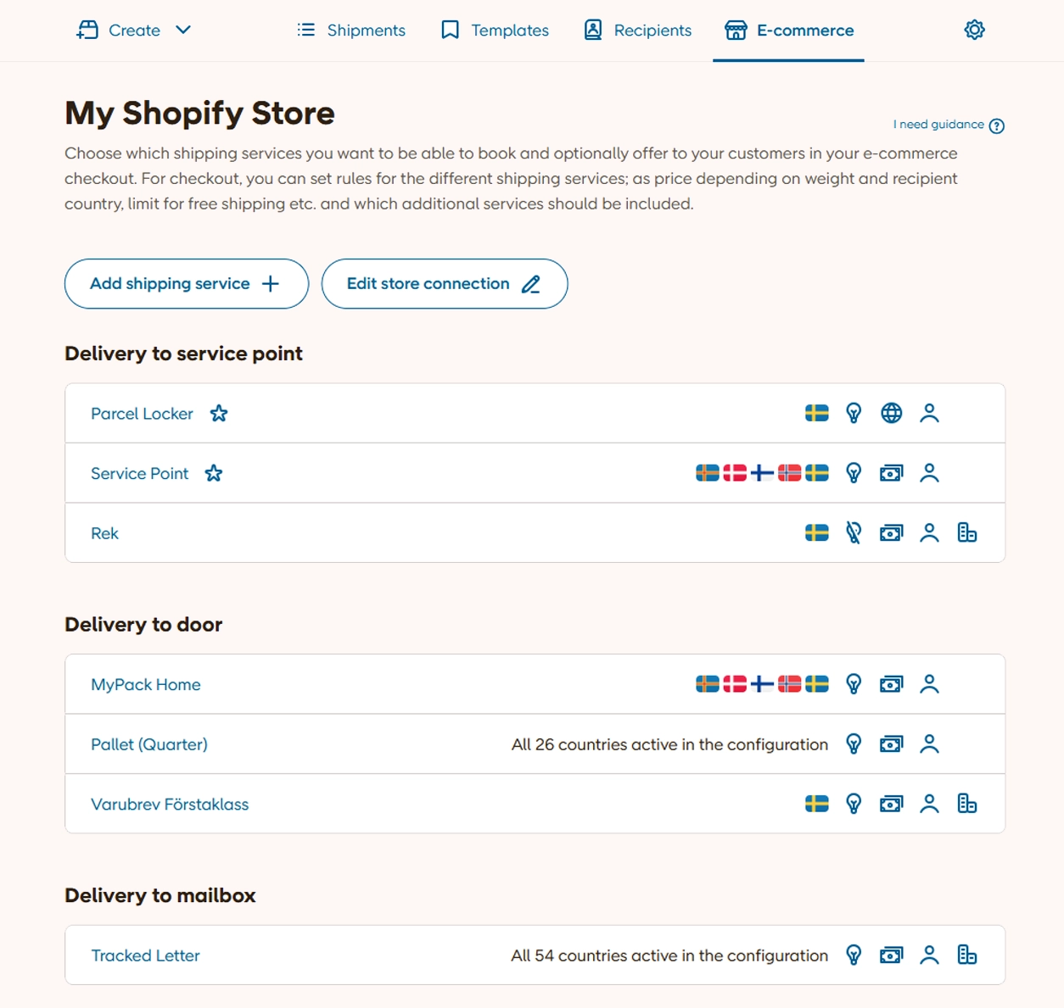
Task: Toggle the star next to Service Point
Action: tap(214, 473)
